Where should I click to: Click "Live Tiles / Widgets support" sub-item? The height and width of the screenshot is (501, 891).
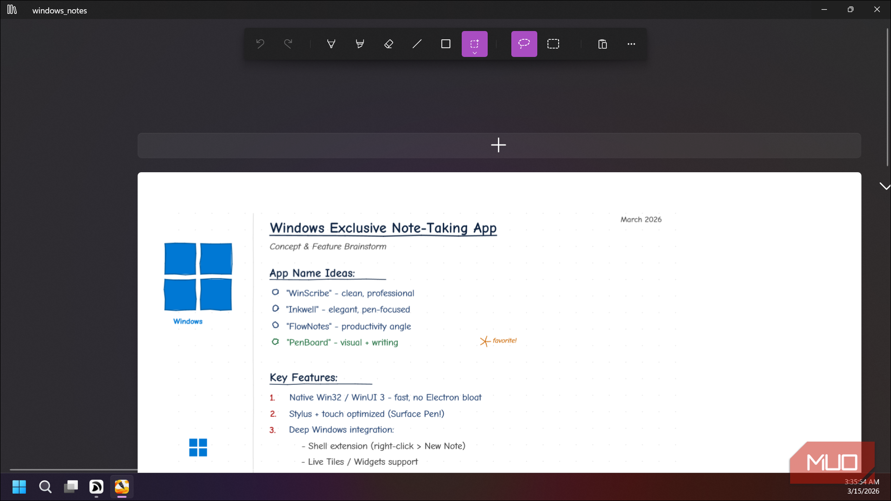360,462
